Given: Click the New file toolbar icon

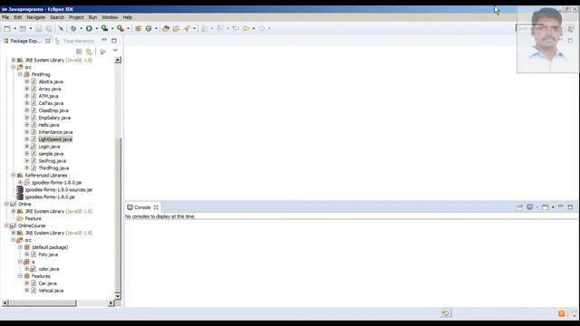Looking at the screenshot, I should point(7,28).
